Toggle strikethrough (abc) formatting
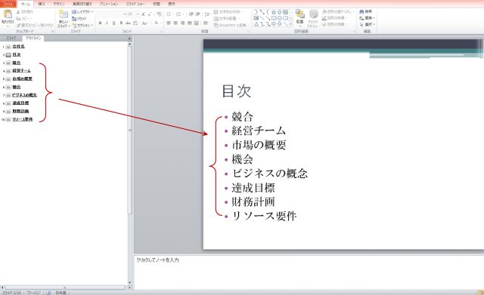Viewport: 484px width, 295px height. coord(128,23)
